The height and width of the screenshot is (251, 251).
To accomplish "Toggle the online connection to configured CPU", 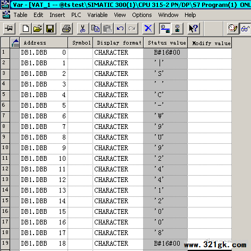I will [x=165, y=28].
